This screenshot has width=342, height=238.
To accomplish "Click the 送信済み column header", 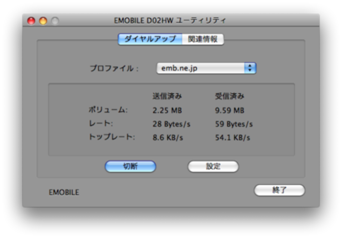I will [167, 96].
